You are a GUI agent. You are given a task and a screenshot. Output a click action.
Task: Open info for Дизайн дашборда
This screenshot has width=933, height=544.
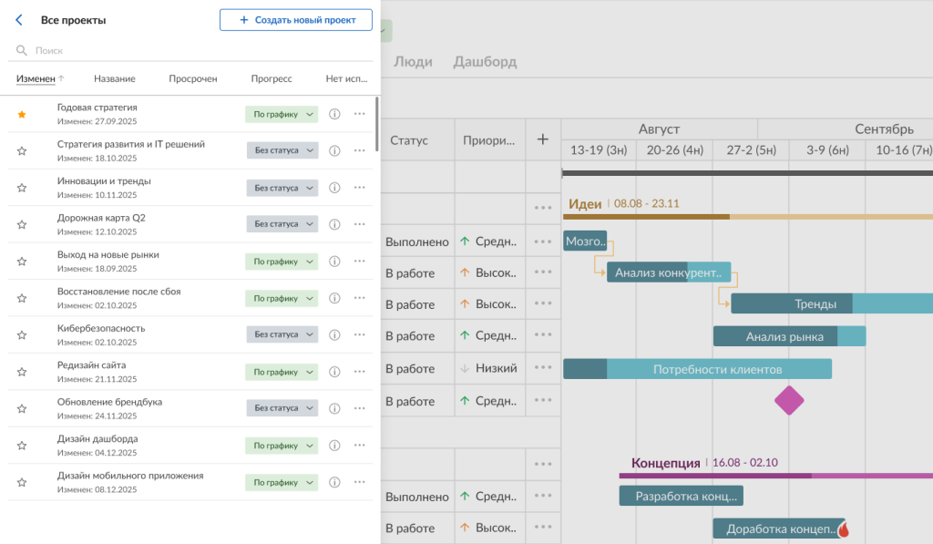point(334,446)
